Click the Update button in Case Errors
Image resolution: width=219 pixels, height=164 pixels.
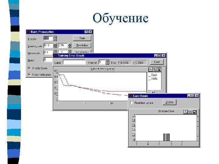point(169,102)
